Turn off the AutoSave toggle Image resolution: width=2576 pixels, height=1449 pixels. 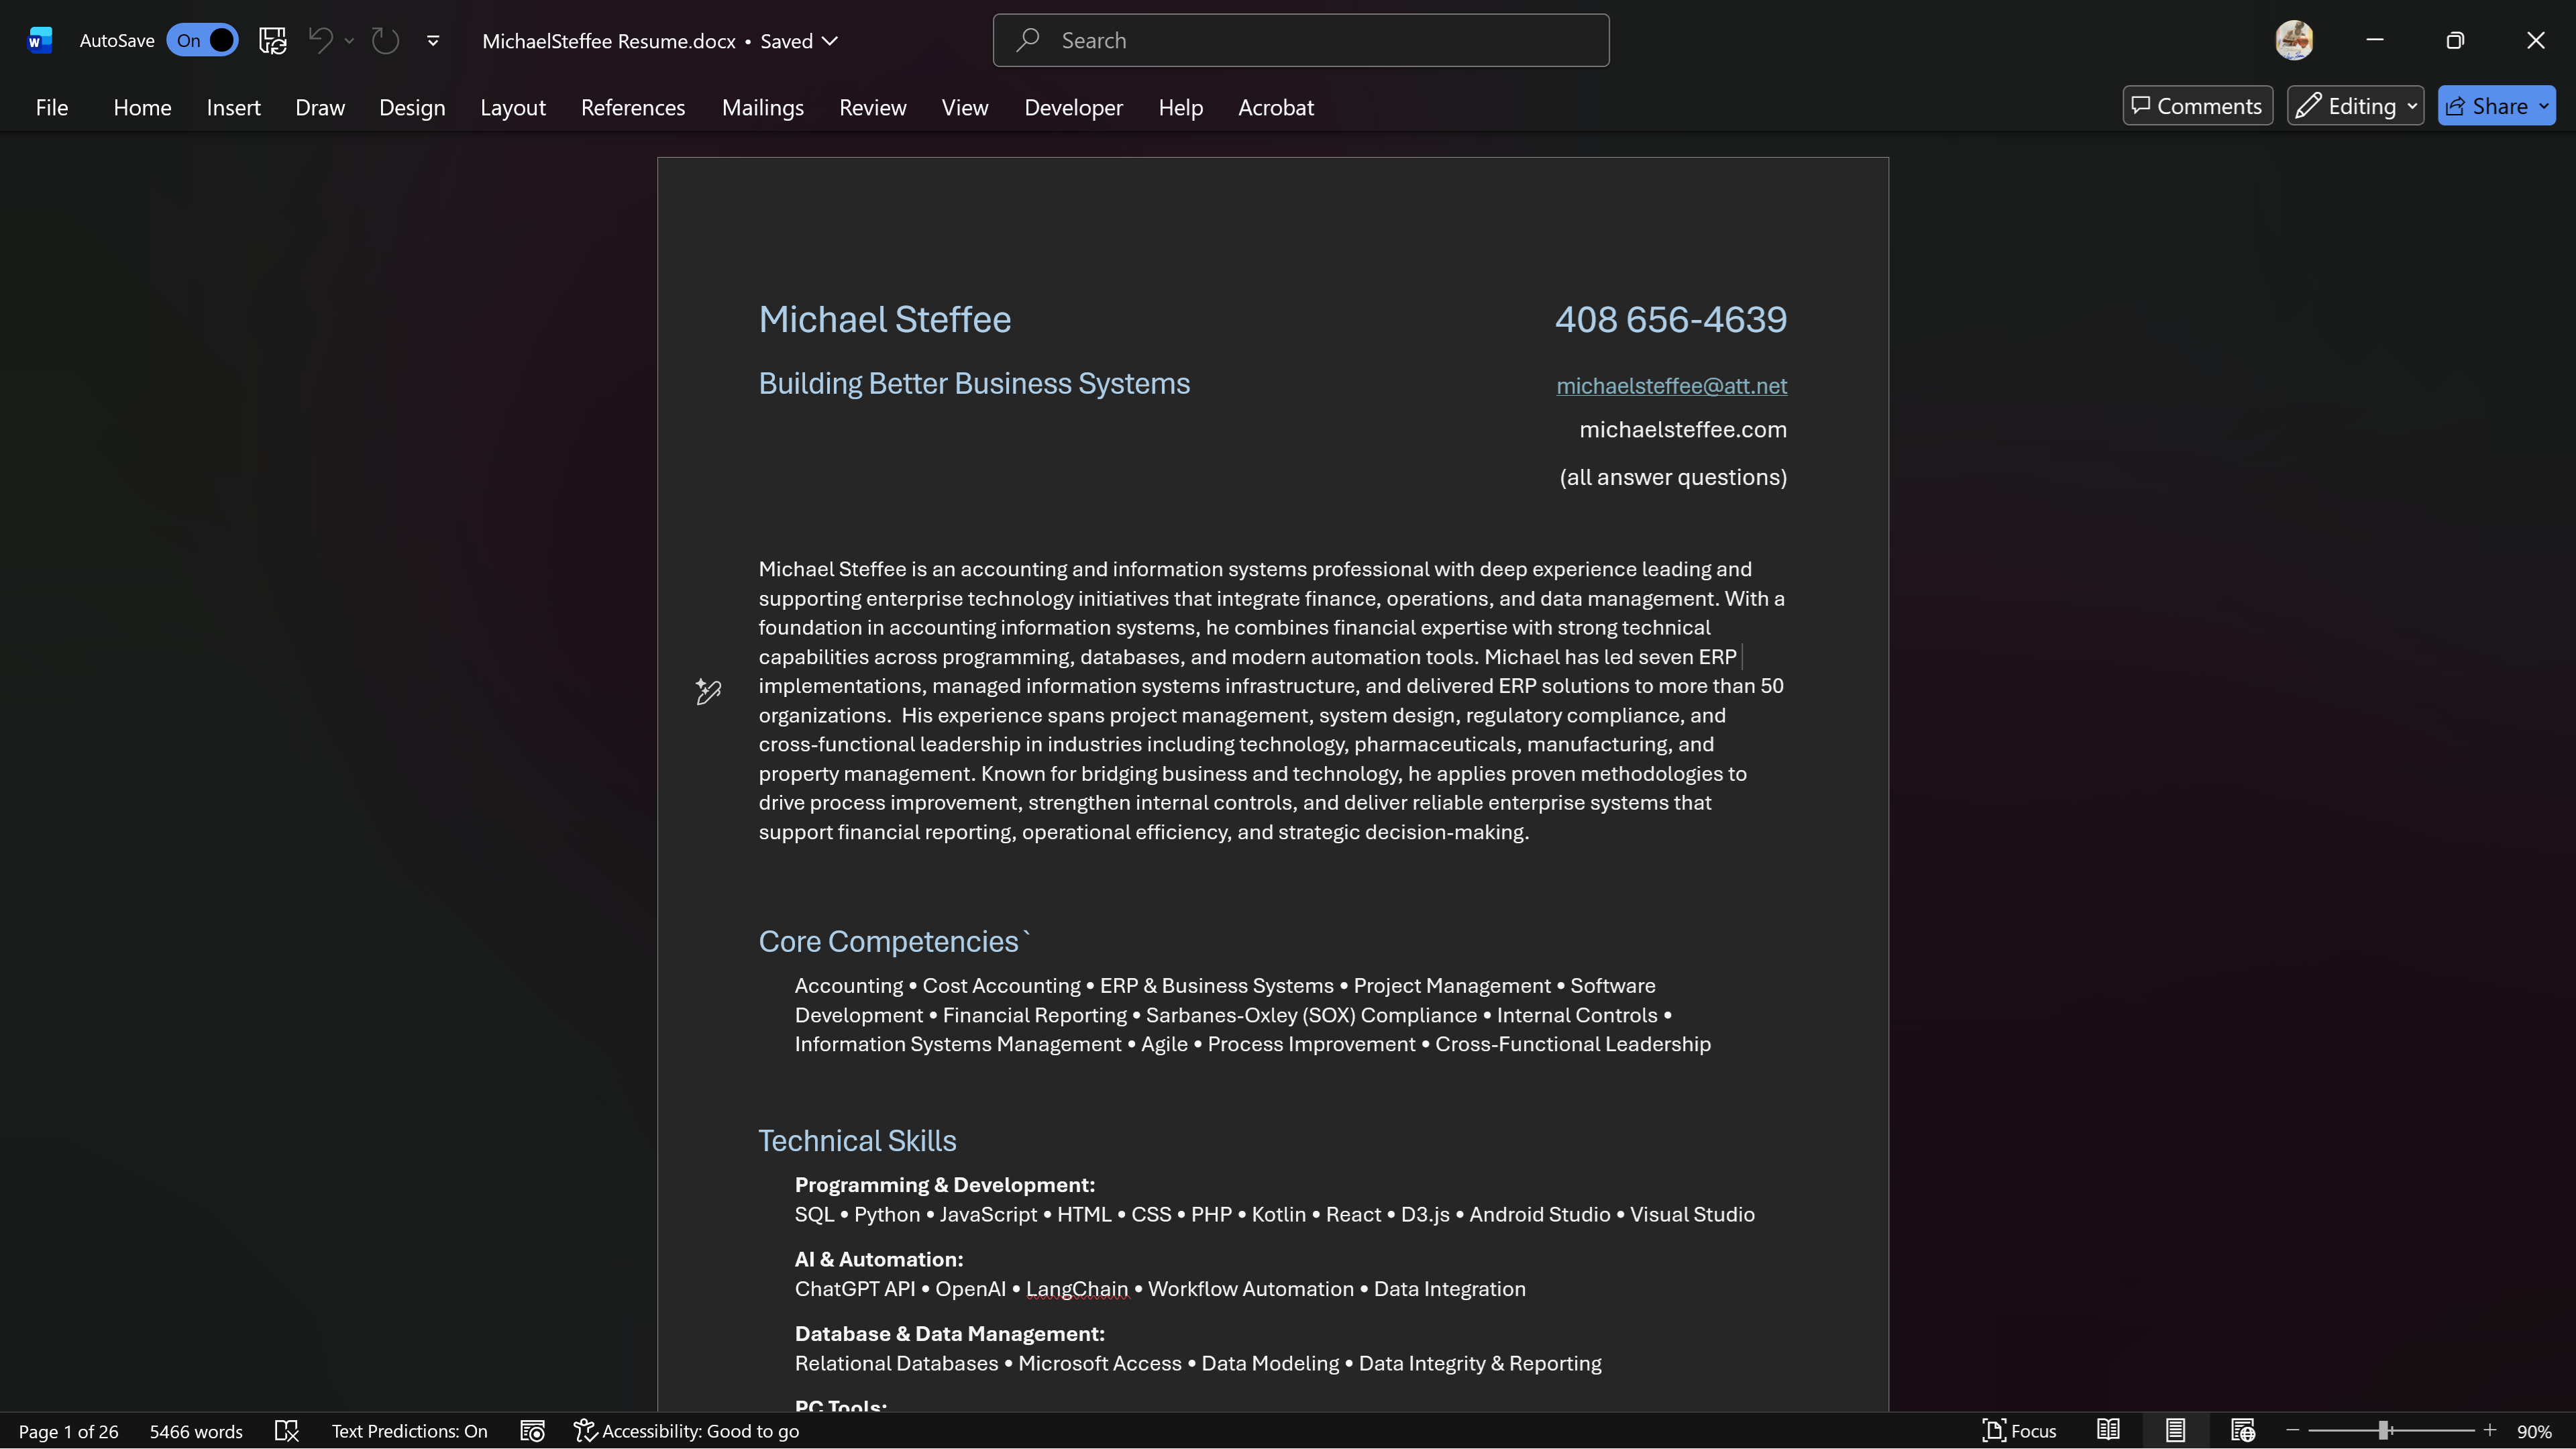(203, 40)
